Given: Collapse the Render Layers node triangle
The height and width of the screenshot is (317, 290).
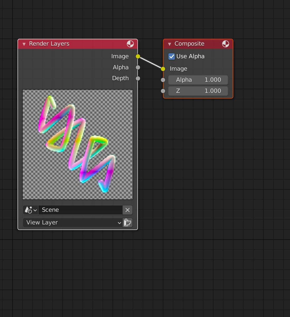Looking at the screenshot, I should [24, 44].
